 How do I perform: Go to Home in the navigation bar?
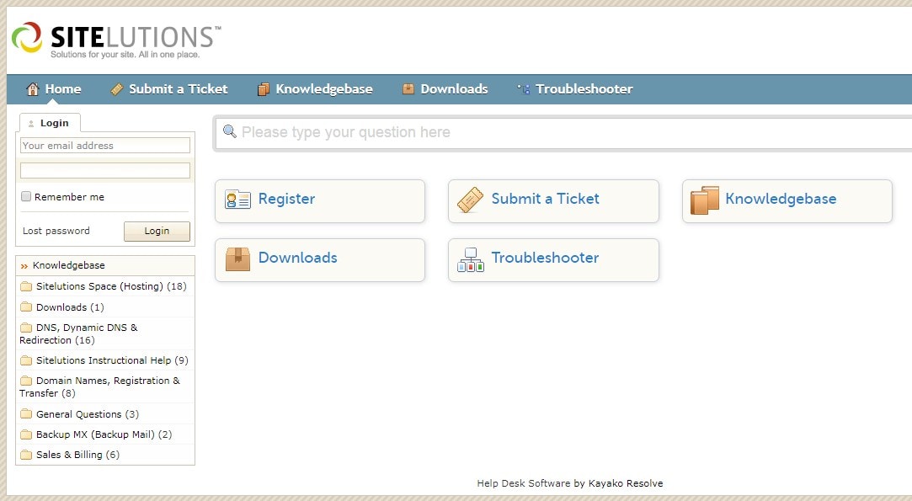pyautogui.click(x=54, y=89)
